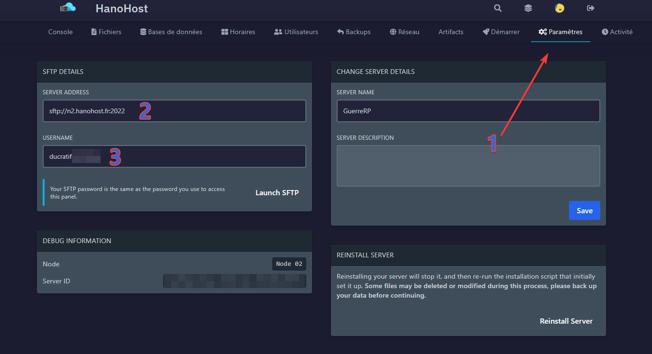Click the SFTP Server Address field

[174, 111]
